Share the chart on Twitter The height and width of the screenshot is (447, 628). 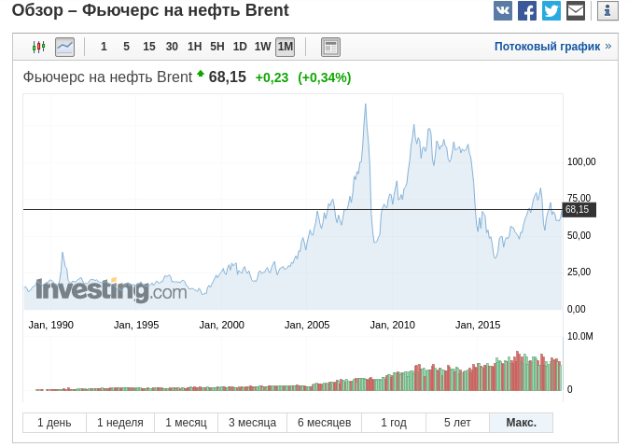(x=551, y=11)
